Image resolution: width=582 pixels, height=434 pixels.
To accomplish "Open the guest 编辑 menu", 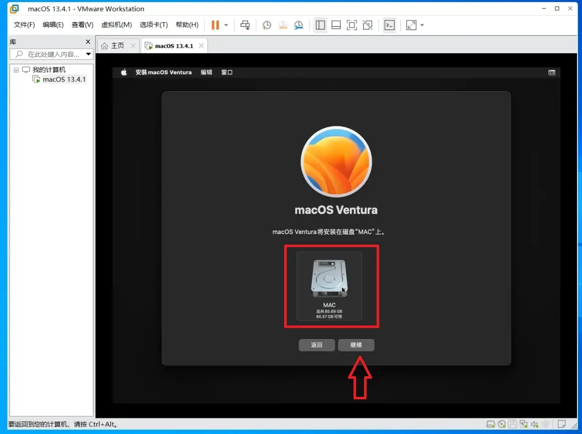I will 206,72.
